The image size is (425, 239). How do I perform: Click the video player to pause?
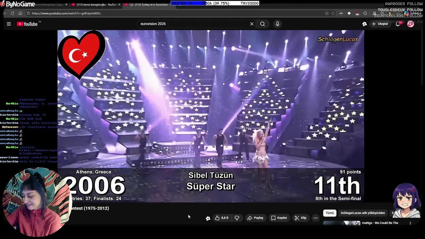point(211,116)
